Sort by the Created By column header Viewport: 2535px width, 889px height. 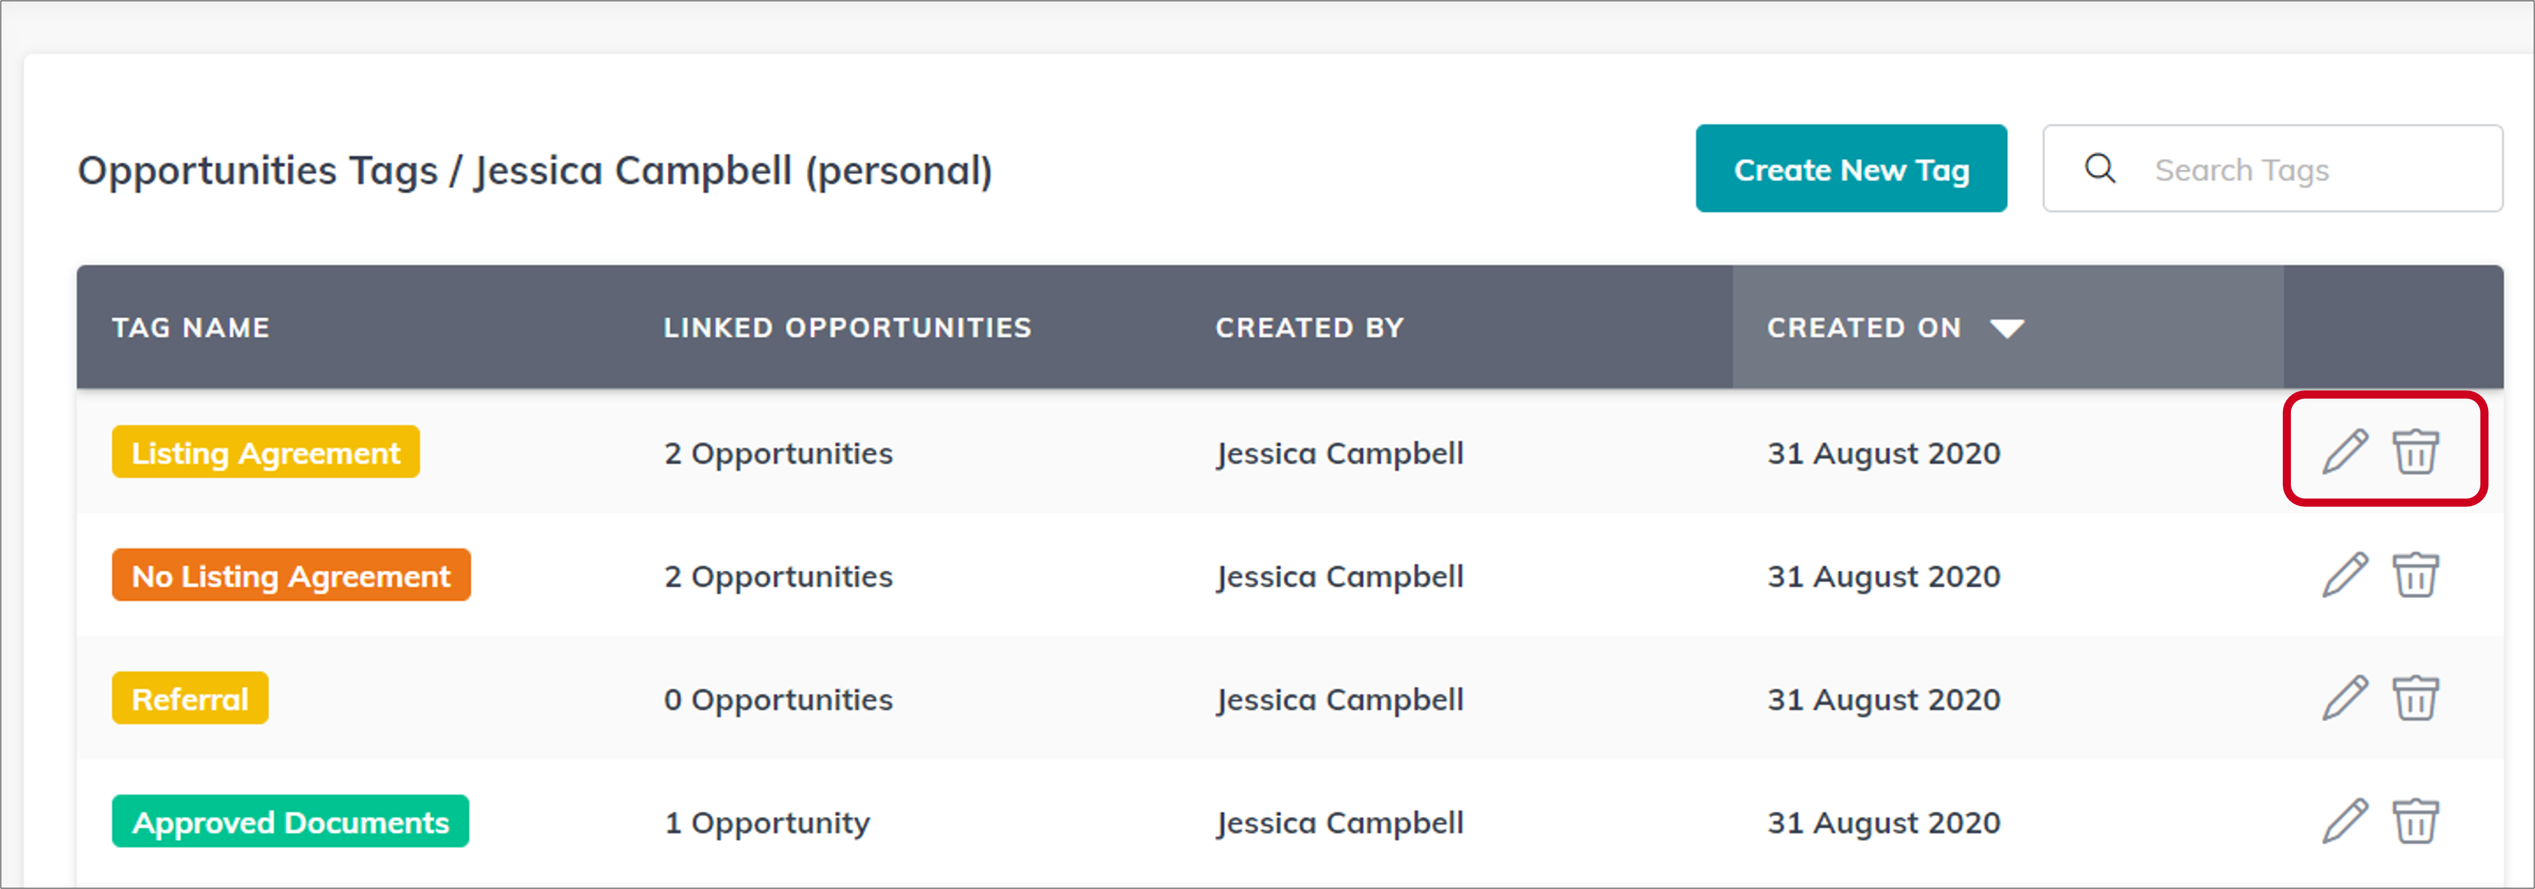[x=1310, y=328]
